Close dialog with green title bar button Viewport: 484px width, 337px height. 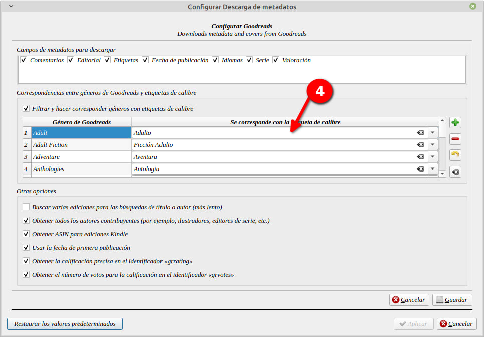[472, 6]
